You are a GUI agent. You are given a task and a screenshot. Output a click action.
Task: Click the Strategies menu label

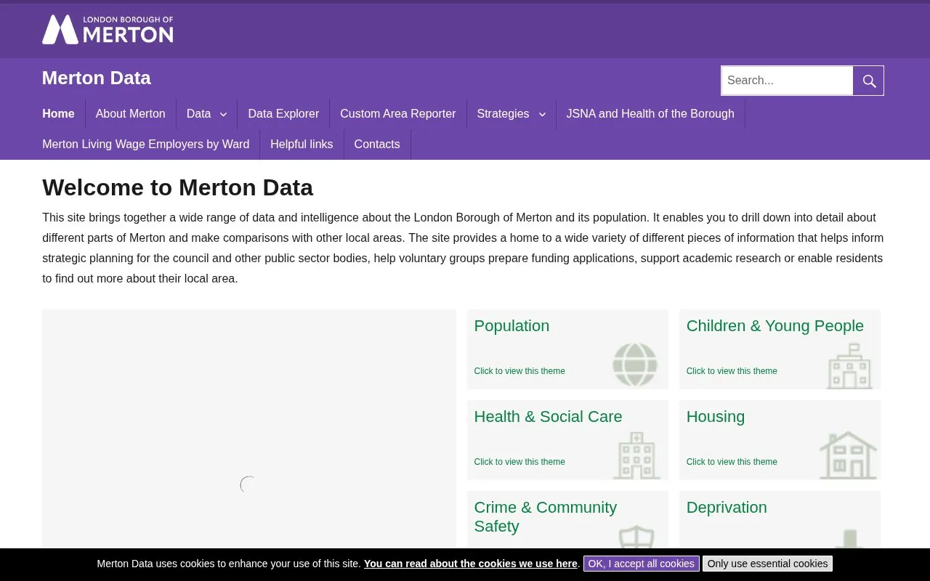tap(503, 114)
